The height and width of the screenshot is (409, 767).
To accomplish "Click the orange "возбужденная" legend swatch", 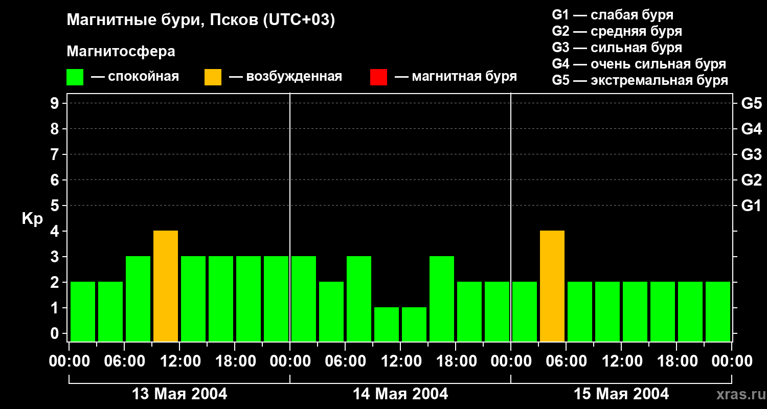I will [213, 77].
